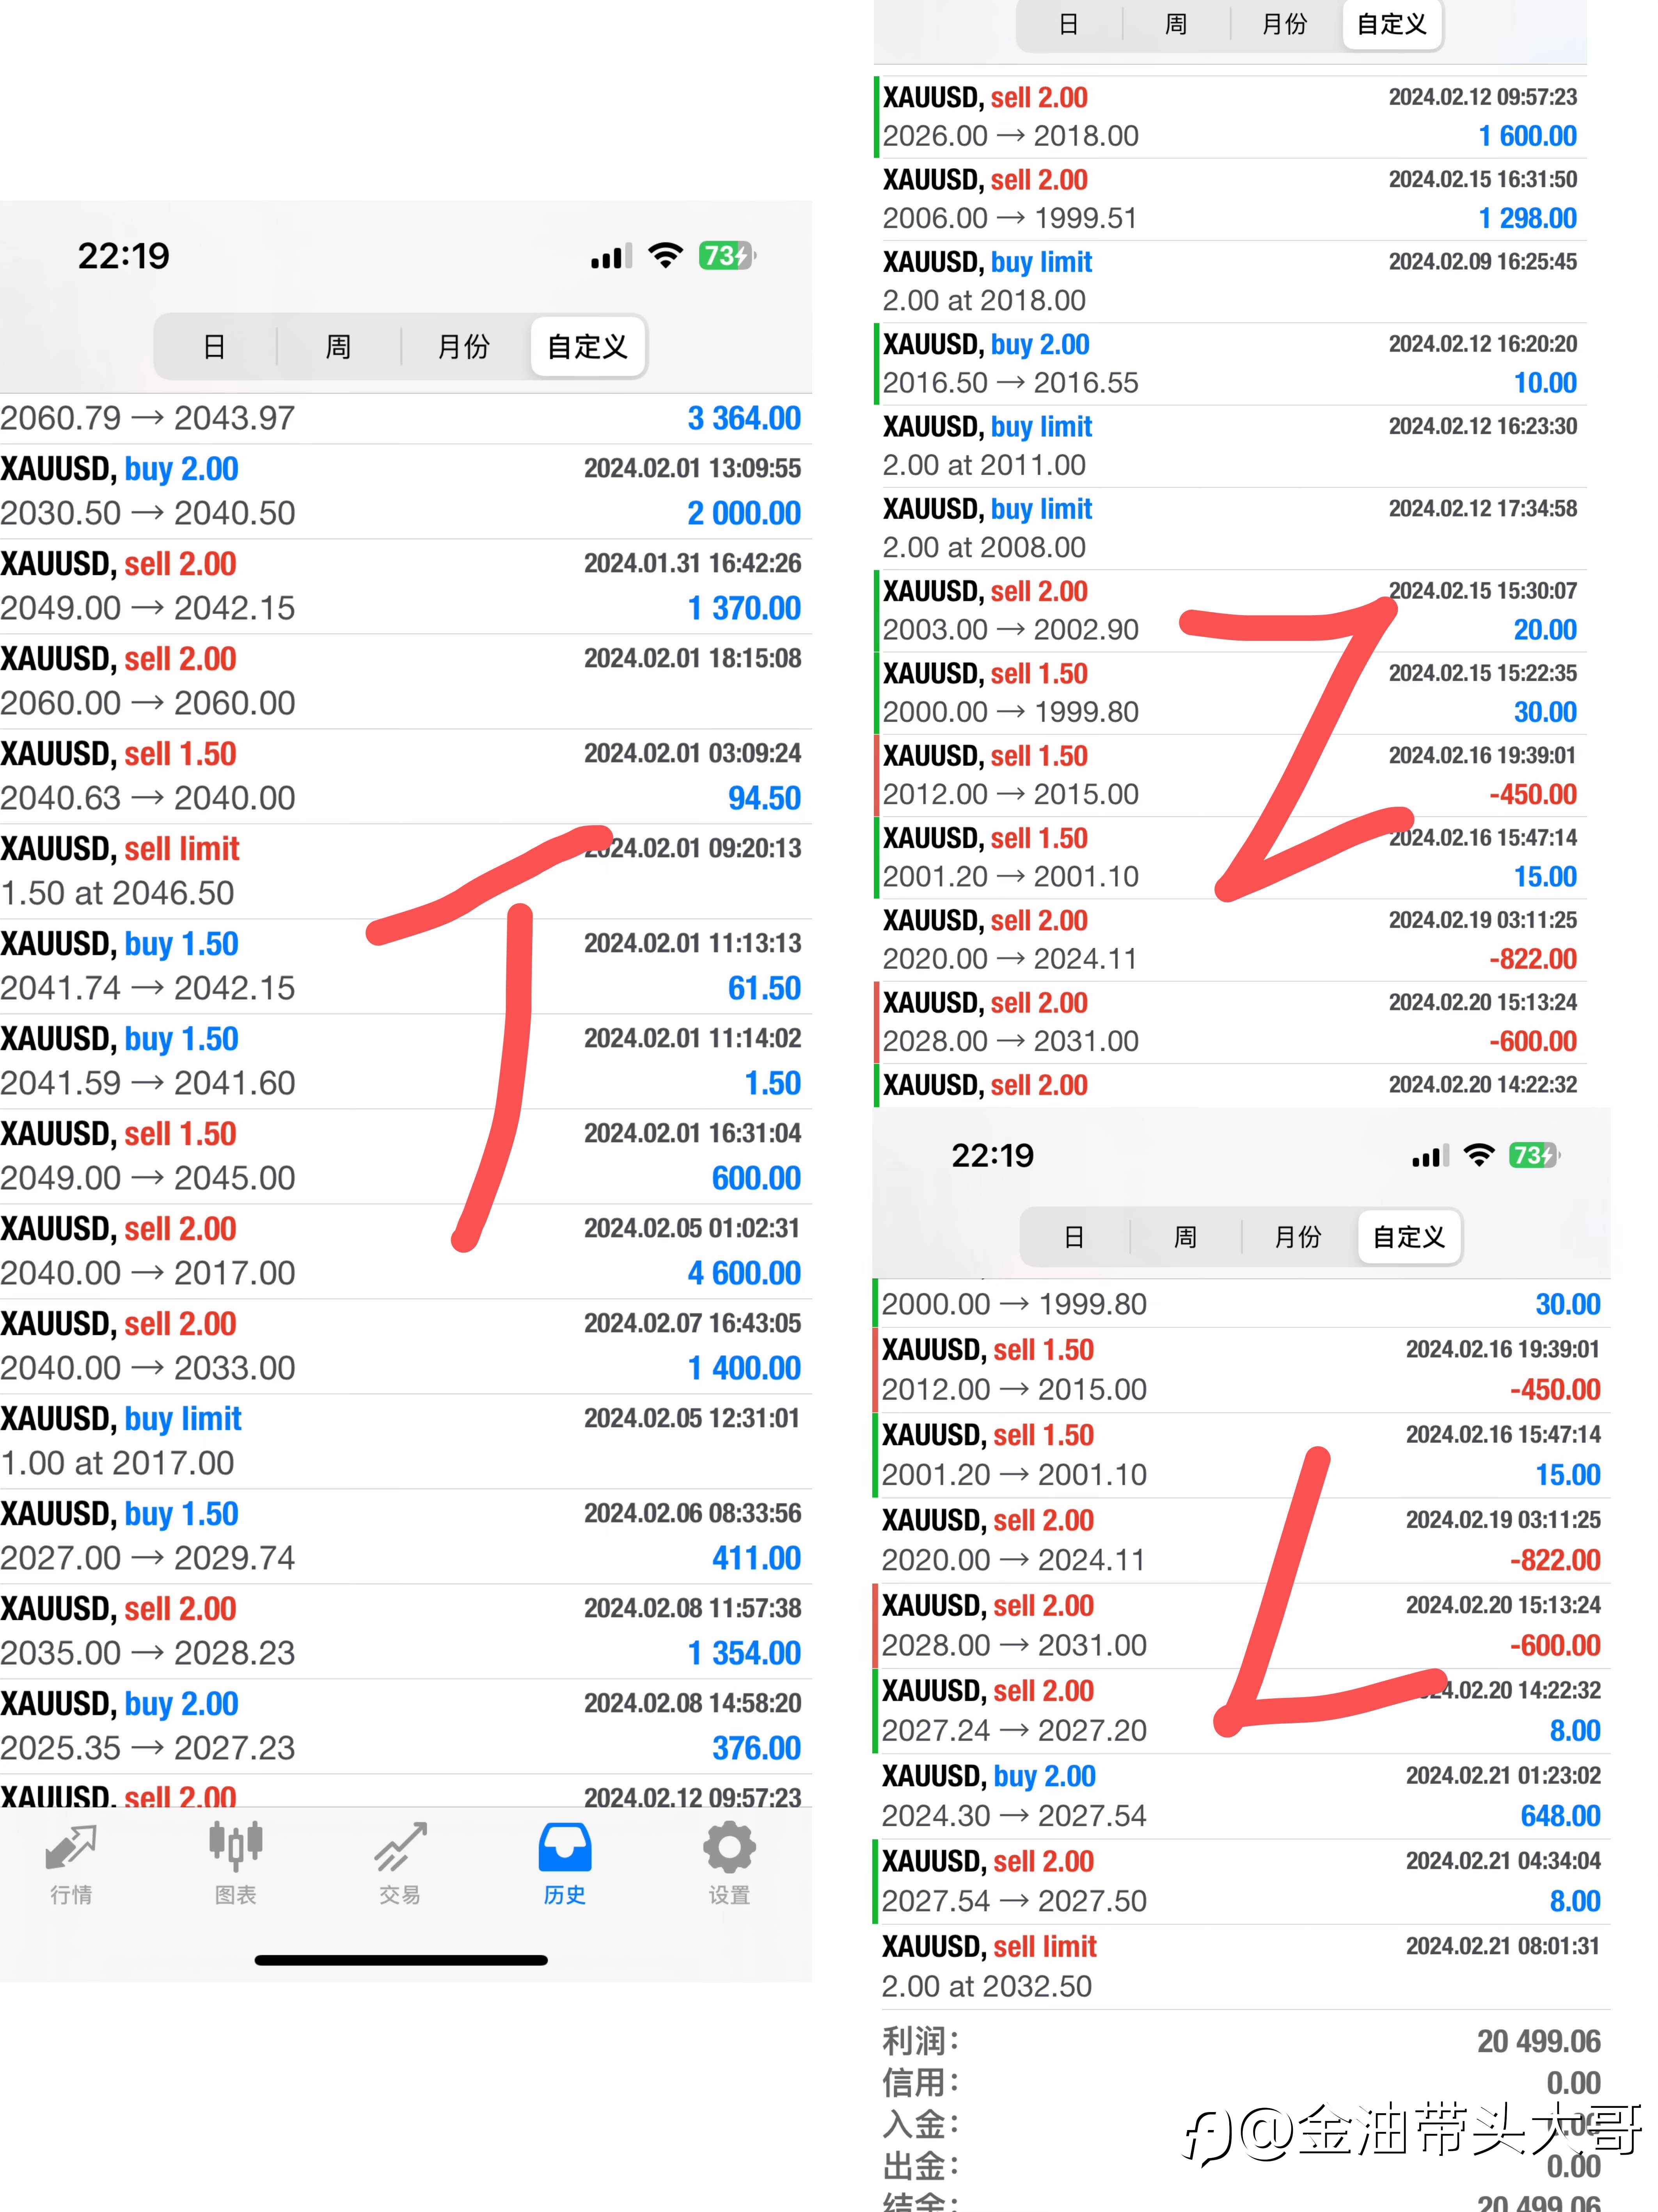This screenshot has height=2212, width=1658.
Task: Open the buy 2.00 trade with profit 648.00
Action: pos(1242,1796)
